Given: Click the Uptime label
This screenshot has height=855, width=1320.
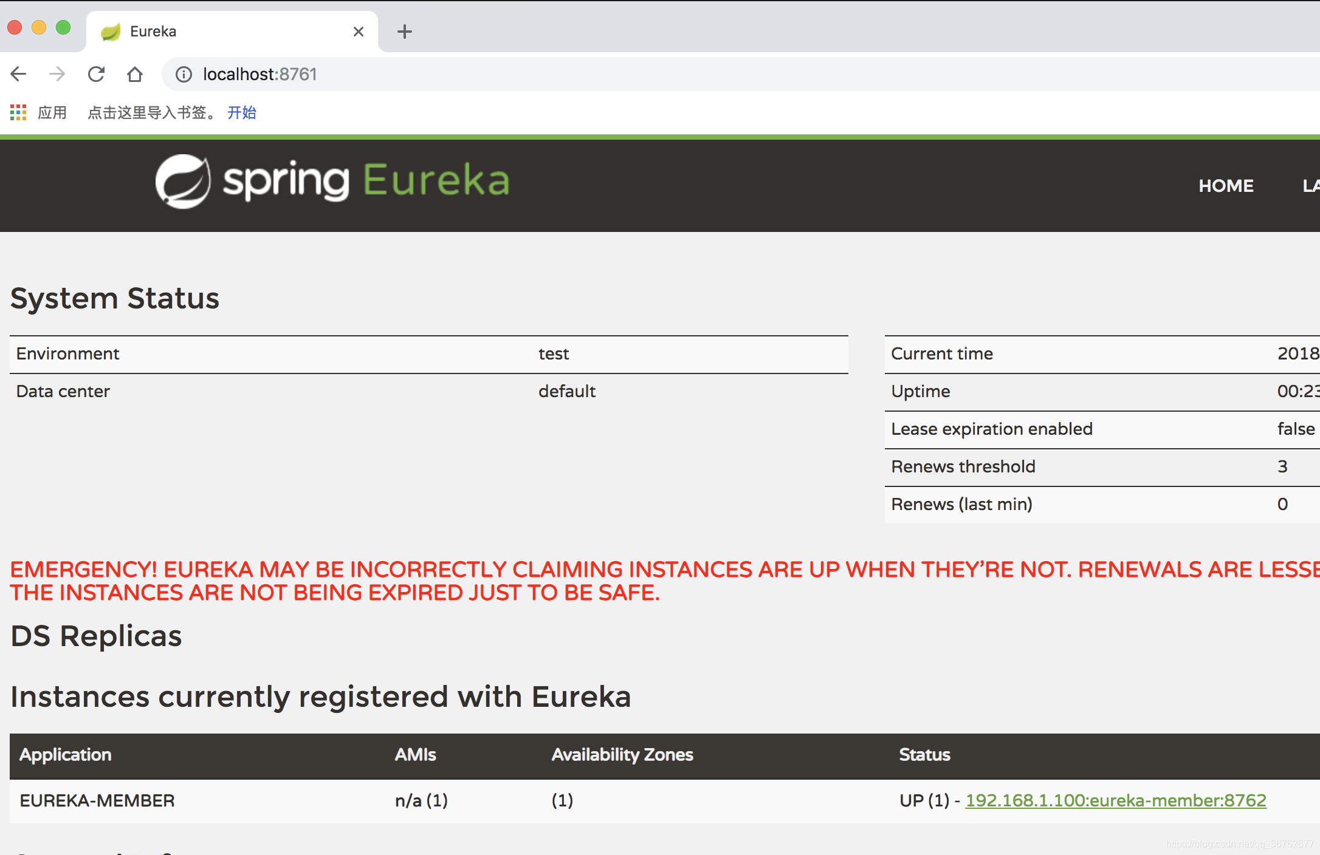Looking at the screenshot, I should point(921,392).
